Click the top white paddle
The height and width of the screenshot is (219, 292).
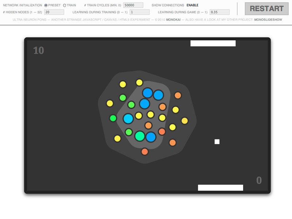click(214, 43)
